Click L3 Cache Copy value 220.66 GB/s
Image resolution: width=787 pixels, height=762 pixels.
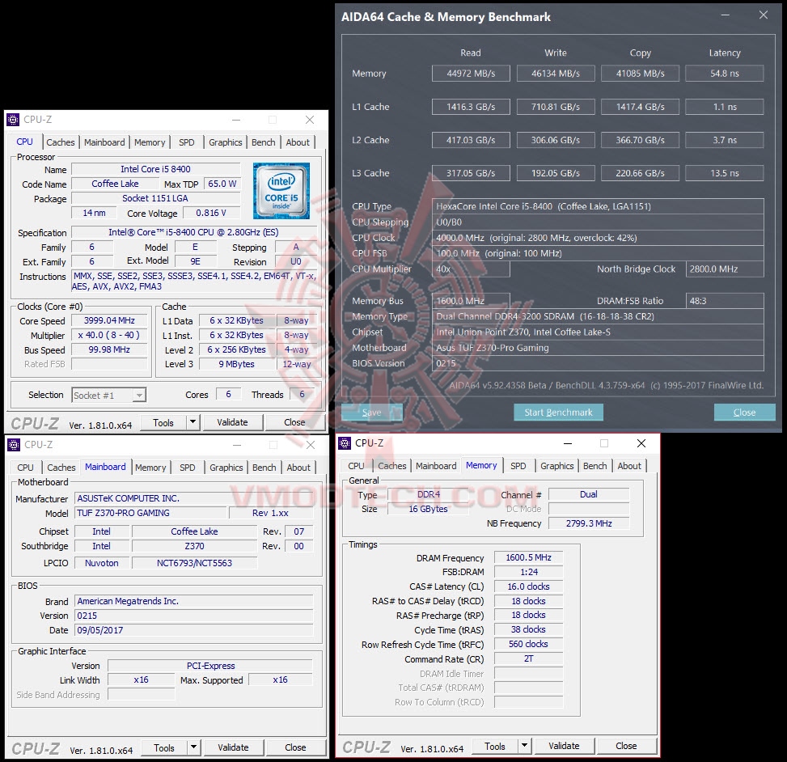641,173
